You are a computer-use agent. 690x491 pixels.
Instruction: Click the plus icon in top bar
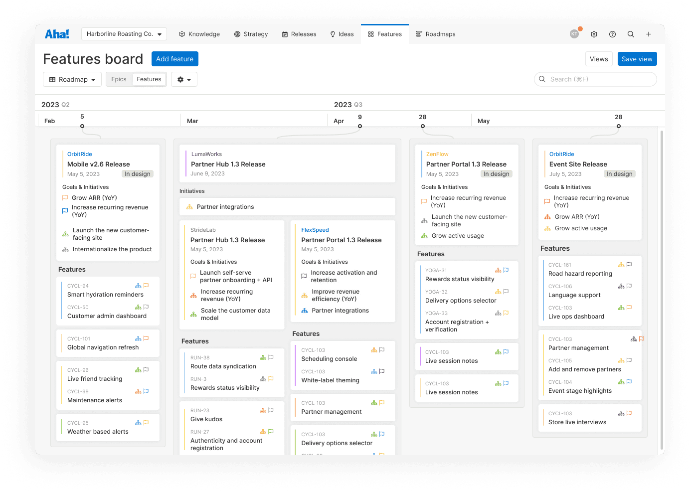tap(649, 34)
